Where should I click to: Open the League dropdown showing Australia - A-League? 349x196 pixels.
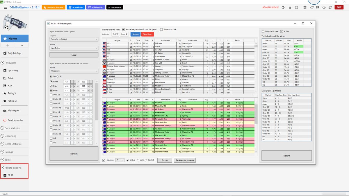coord(74,39)
